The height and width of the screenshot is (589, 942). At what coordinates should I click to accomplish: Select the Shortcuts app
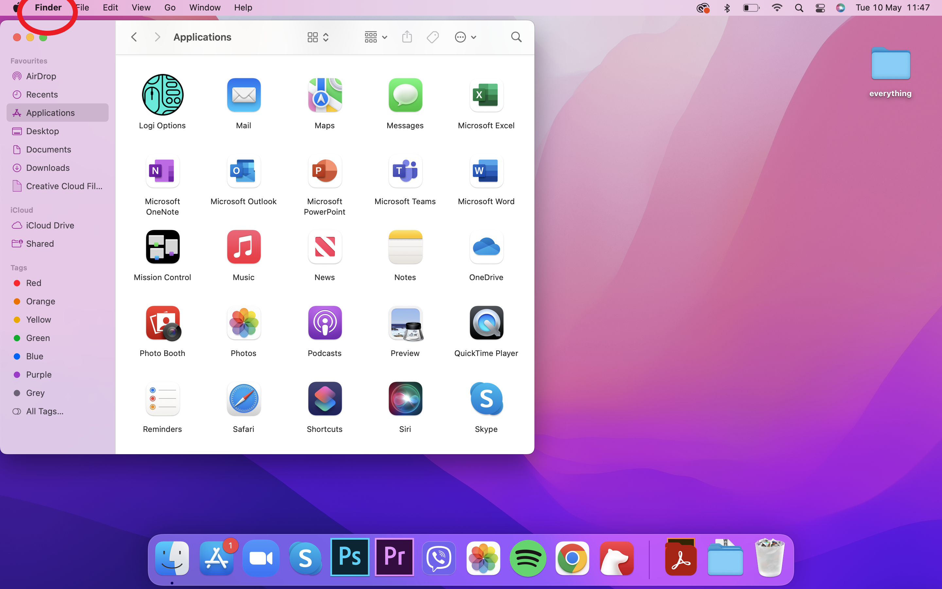point(325,399)
